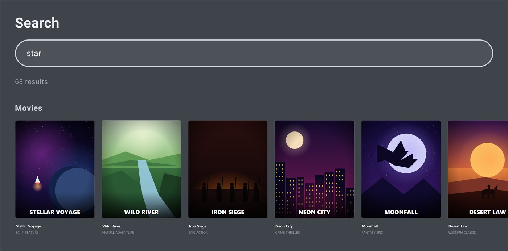Image resolution: width=508 pixels, height=251 pixels.
Task: Click the "NATURE ADVENTURE" genre label
Action: pyautogui.click(x=118, y=233)
